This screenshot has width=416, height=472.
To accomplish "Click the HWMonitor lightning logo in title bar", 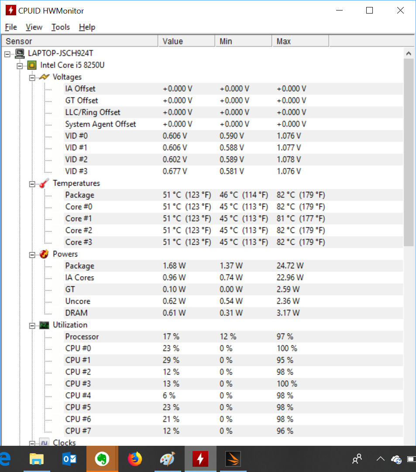I will pyautogui.click(x=10, y=10).
